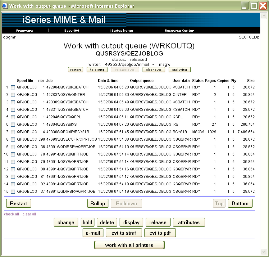269x257 pixels.
Task: Open work with all printers
Action: pos(129,245)
